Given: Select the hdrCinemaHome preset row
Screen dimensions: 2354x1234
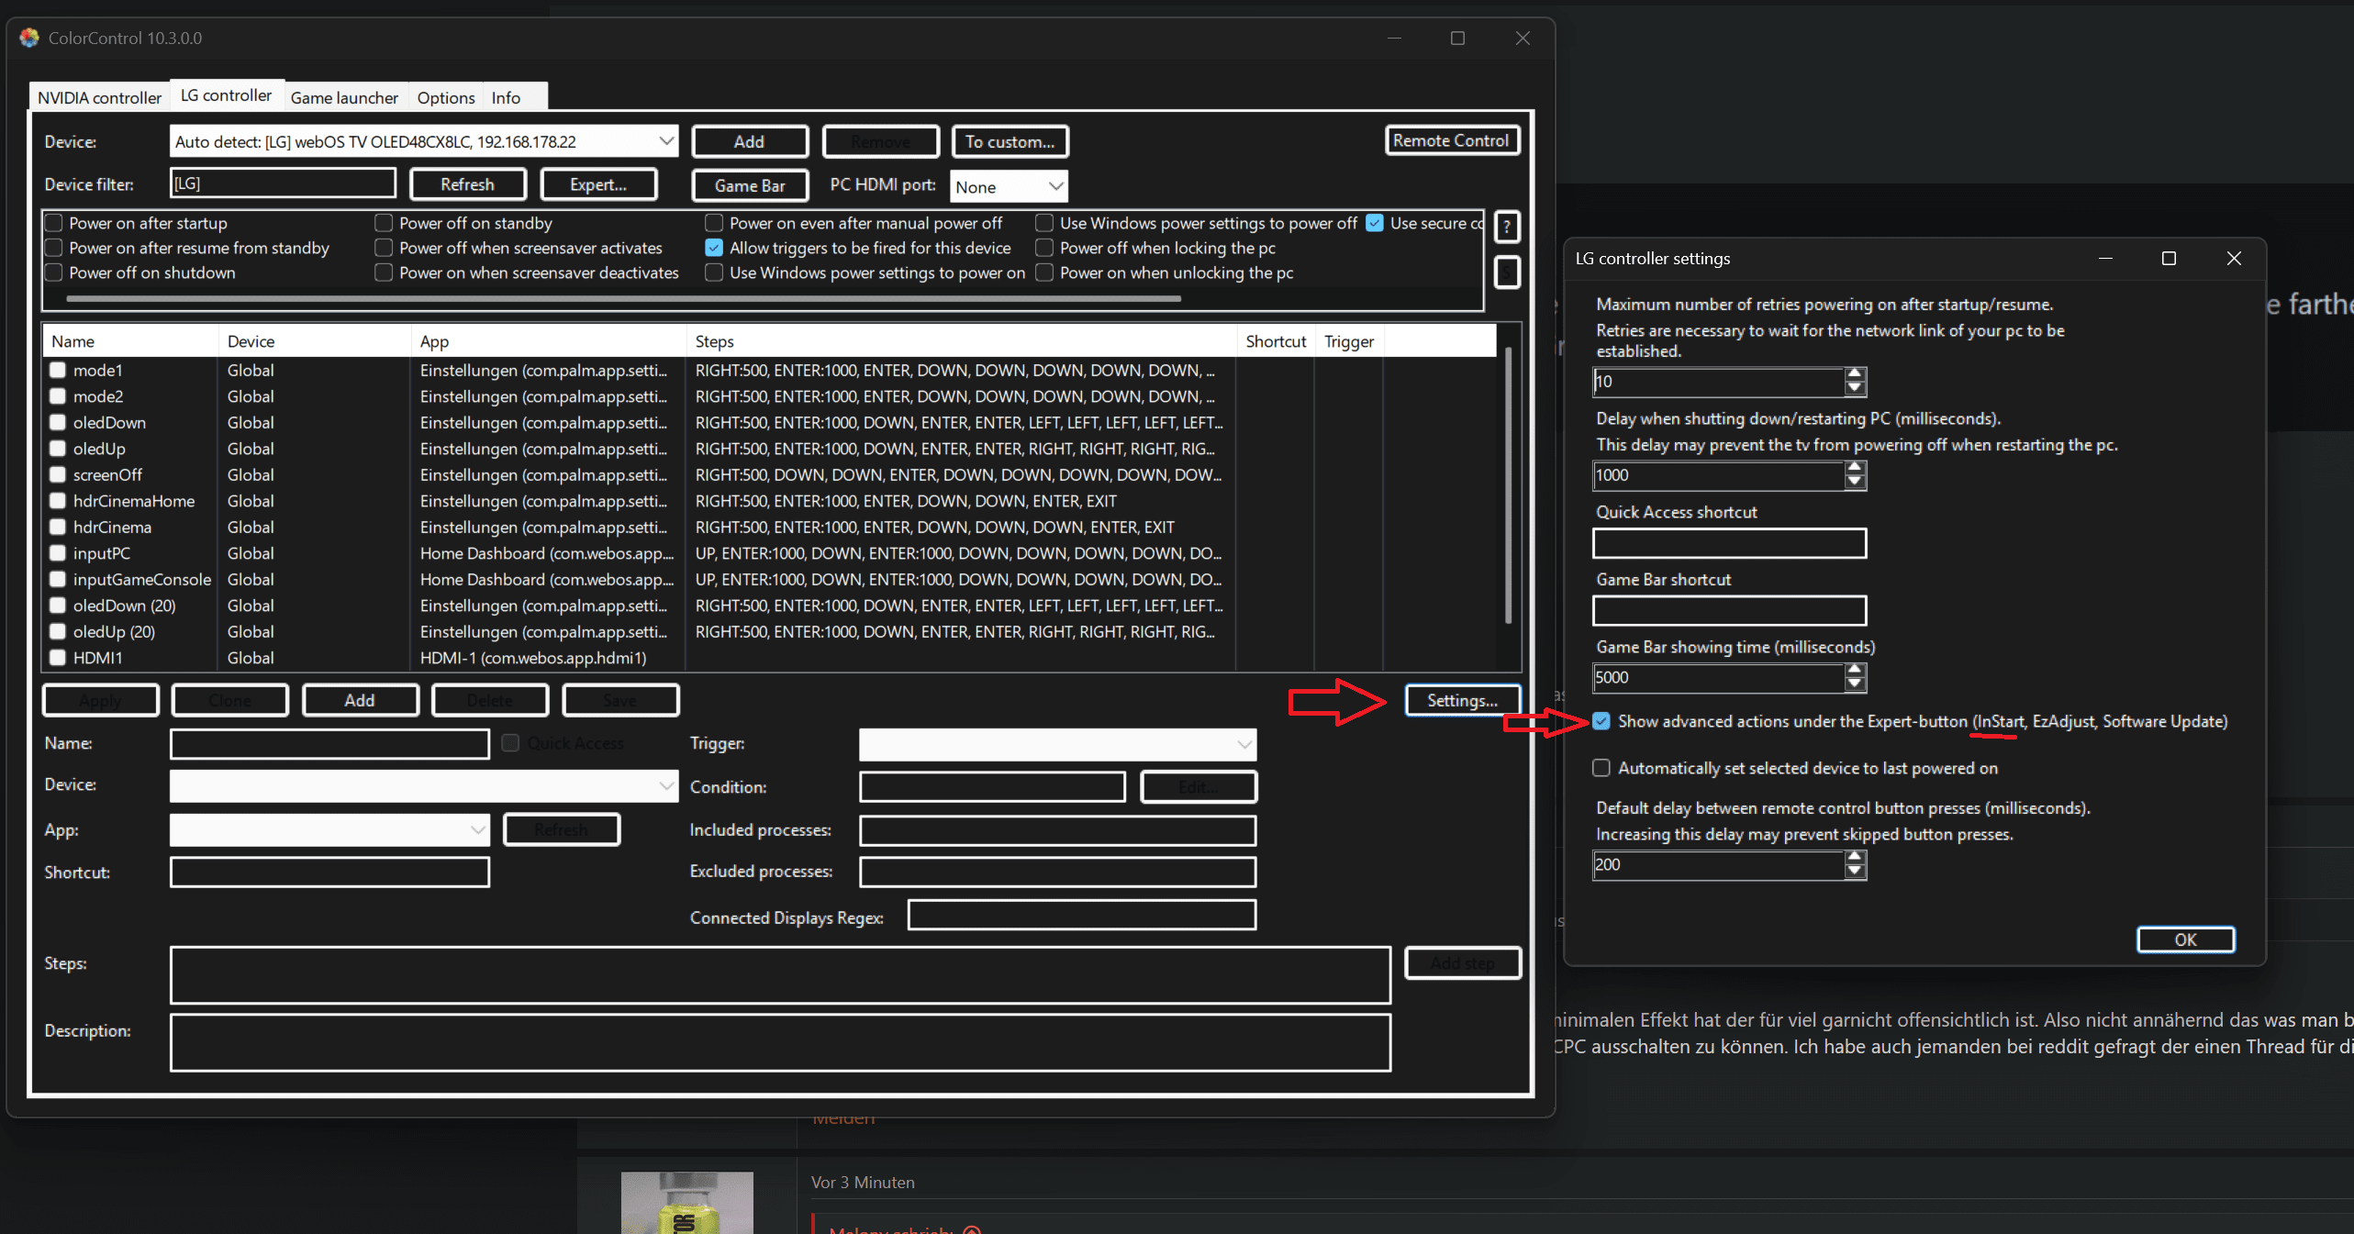Looking at the screenshot, I should (769, 501).
